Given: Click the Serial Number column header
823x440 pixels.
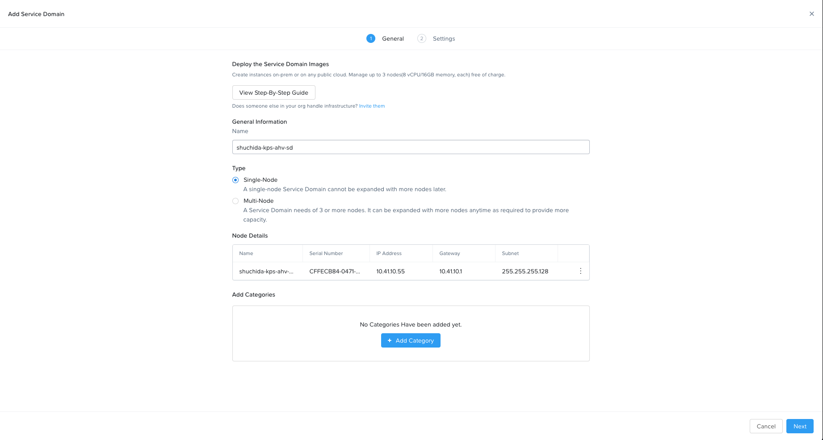Looking at the screenshot, I should coord(326,253).
